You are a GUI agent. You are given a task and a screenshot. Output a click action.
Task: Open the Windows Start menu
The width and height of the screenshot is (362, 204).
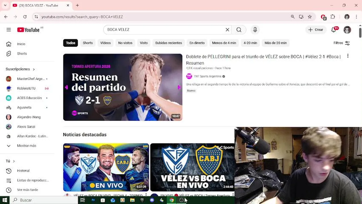pyautogui.click(x=5, y=200)
